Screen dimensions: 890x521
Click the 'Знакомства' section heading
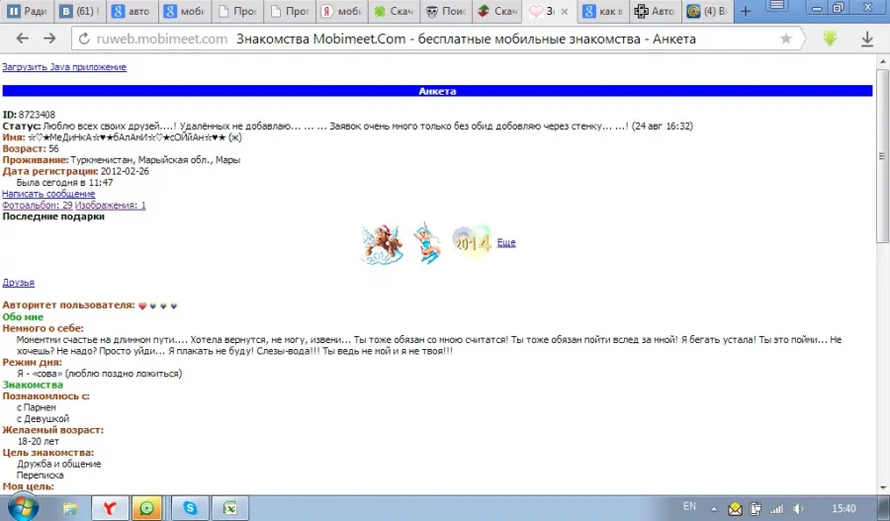click(33, 385)
